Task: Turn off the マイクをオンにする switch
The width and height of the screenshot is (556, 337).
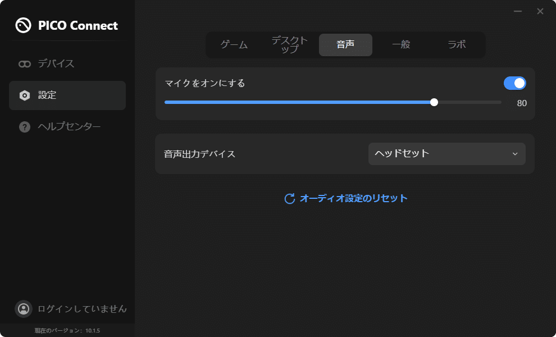Action: tap(515, 83)
